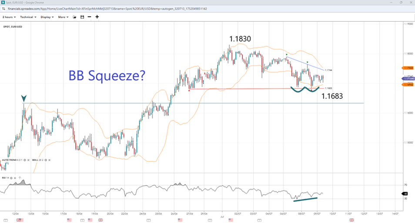
Task: Zoom out using the minus icon
Action: point(89,17)
